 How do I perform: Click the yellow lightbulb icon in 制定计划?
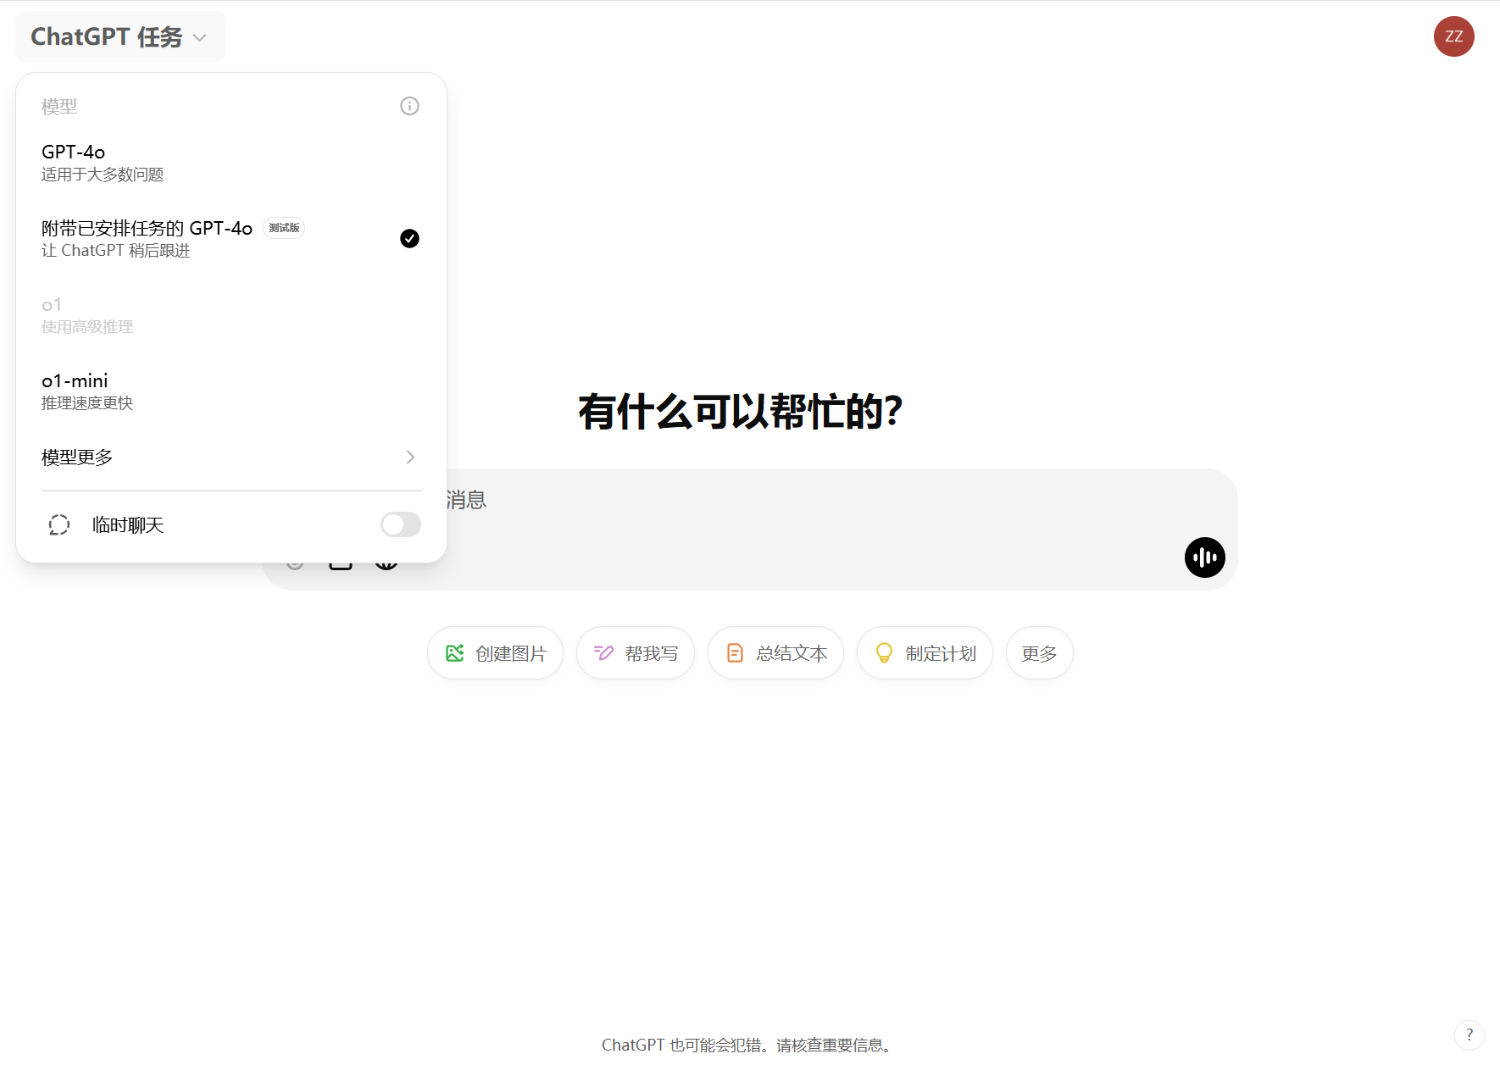point(884,653)
